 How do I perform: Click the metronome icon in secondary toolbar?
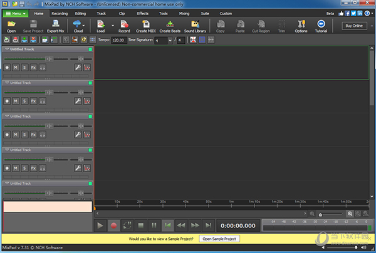pos(66,40)
